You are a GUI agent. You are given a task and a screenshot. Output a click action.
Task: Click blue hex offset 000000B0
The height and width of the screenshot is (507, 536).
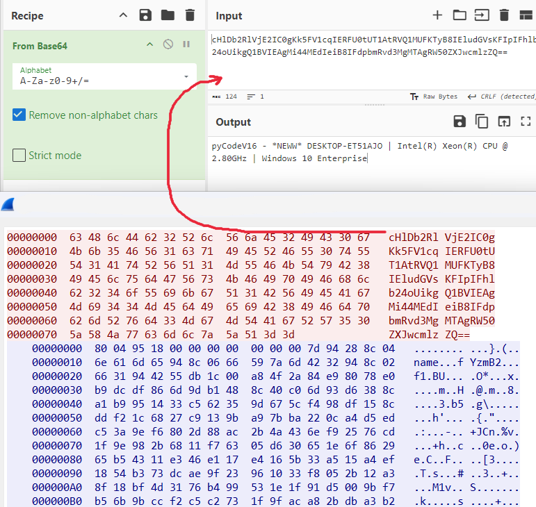pyautogui.click(x=57, y=501)
